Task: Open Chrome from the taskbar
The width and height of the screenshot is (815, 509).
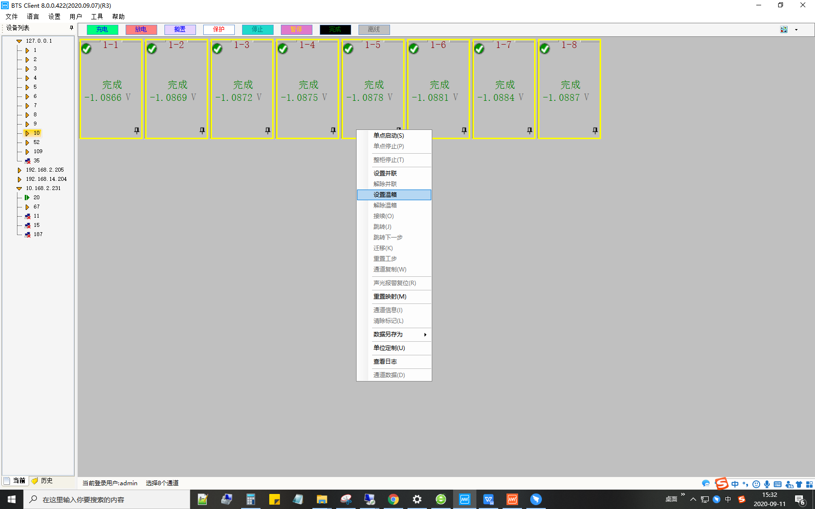Action: point(393,499)
